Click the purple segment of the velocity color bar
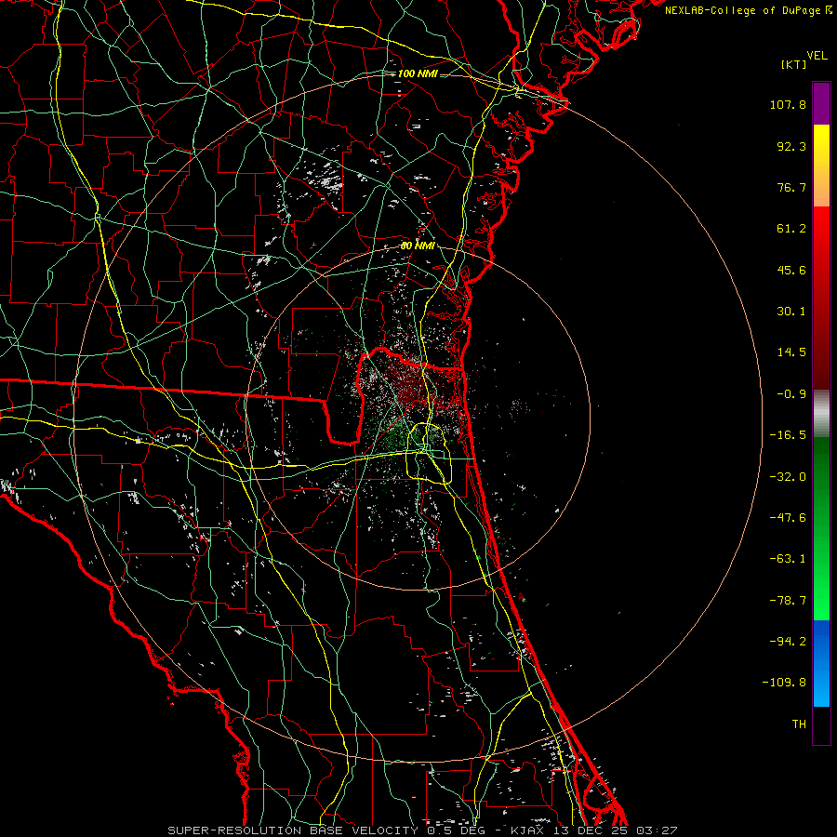This screenshot has width=837, height=837. pyautogui.click(x=821, y=103)
